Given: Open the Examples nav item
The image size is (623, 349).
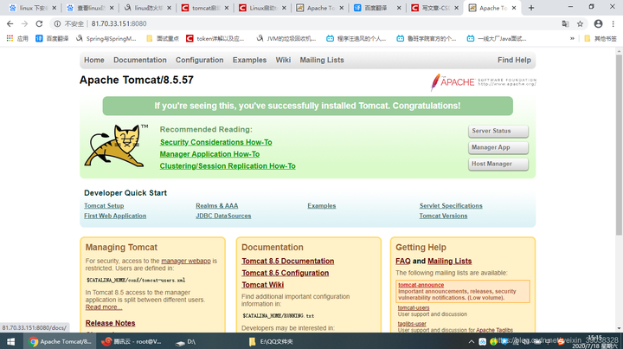Looking at the screenshot, I should click(249, 60).
